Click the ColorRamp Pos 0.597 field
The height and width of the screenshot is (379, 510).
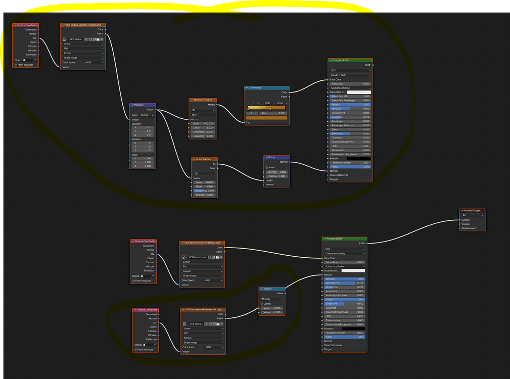[273, 113]
